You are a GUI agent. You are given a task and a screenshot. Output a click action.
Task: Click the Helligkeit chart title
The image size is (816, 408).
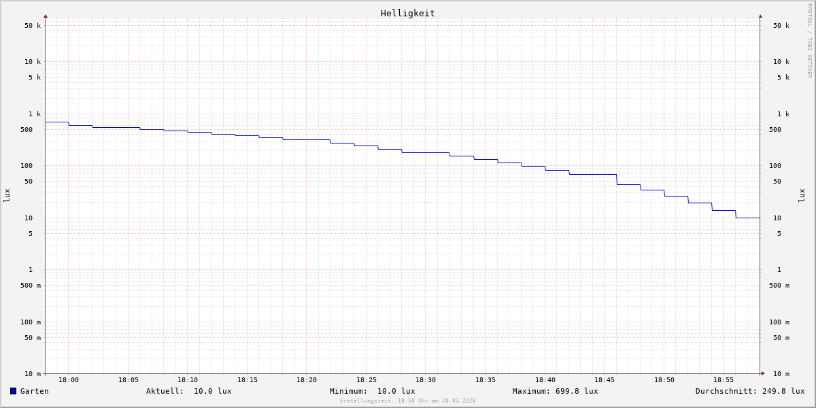tap(407, 13)
